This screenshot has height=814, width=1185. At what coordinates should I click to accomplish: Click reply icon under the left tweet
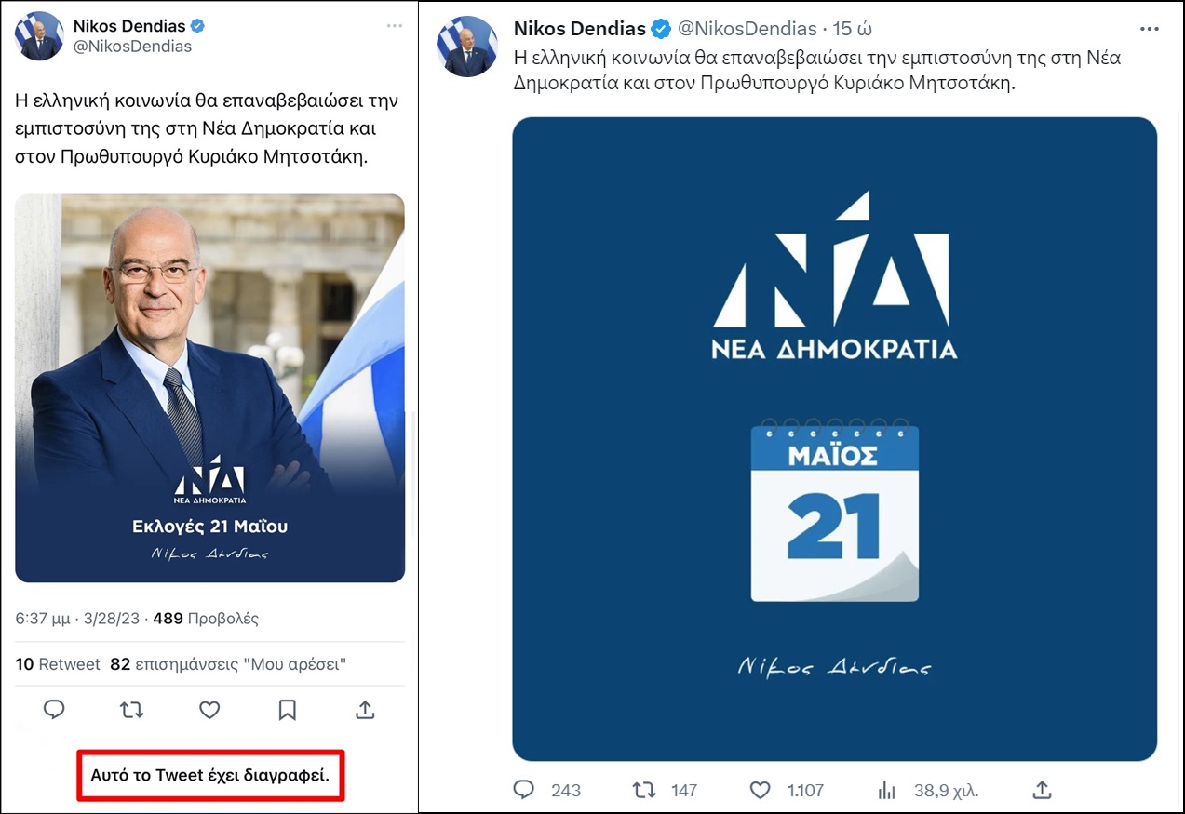pos(55,710)
